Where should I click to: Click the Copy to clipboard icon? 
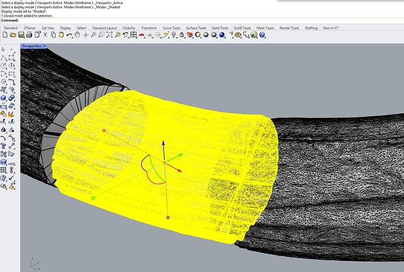point(53,35)
